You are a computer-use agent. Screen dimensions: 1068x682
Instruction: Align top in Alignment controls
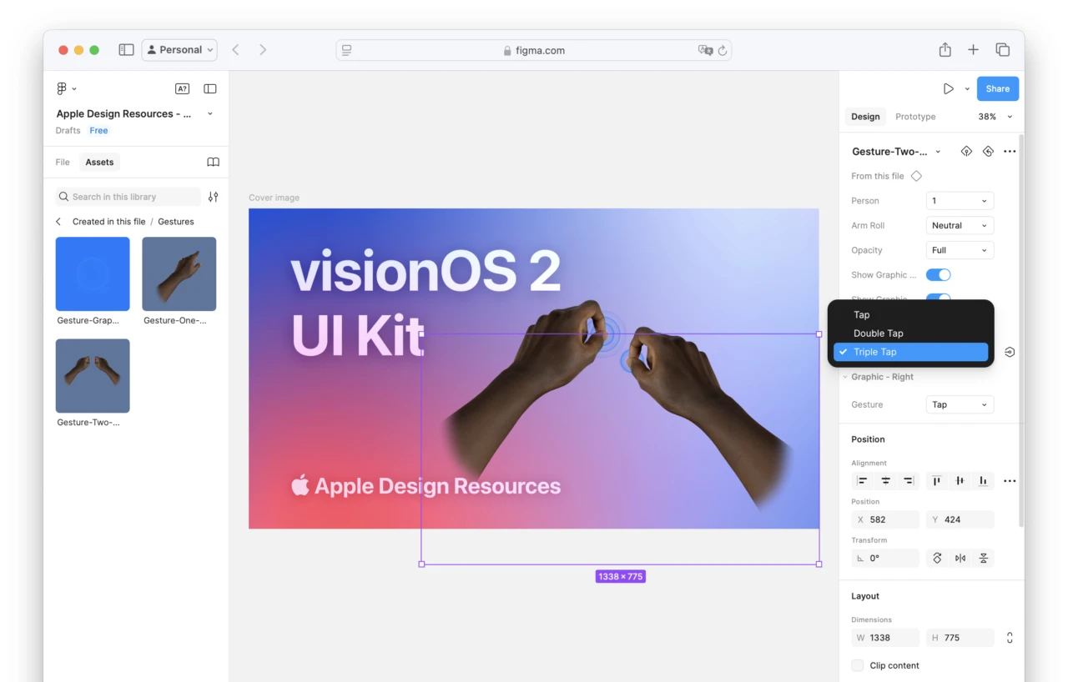pos(937,481)
